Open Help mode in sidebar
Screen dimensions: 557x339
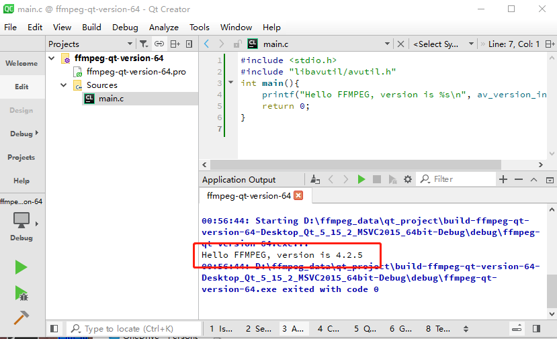[x=22, y=181]
